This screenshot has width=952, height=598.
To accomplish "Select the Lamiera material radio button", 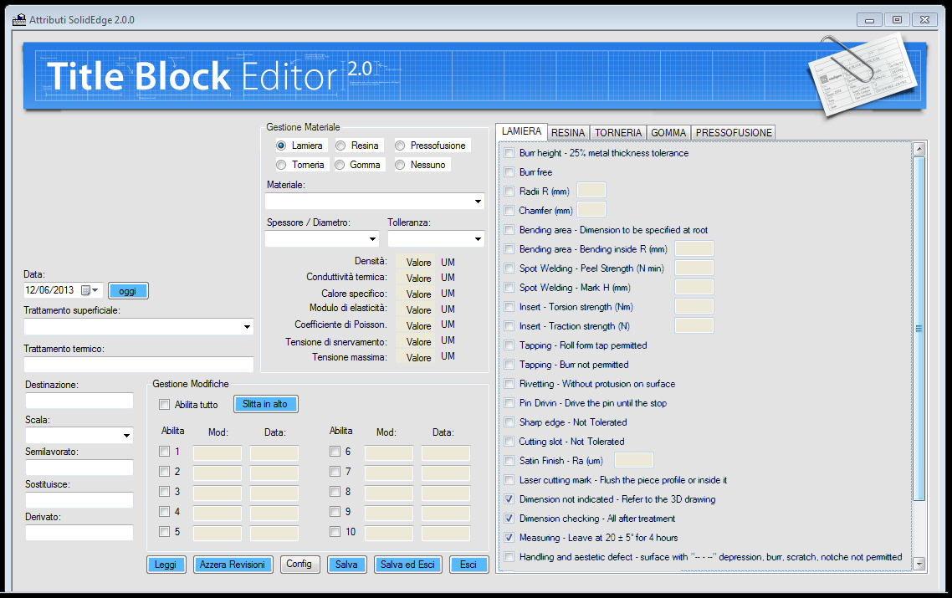I will pos(281,146).
